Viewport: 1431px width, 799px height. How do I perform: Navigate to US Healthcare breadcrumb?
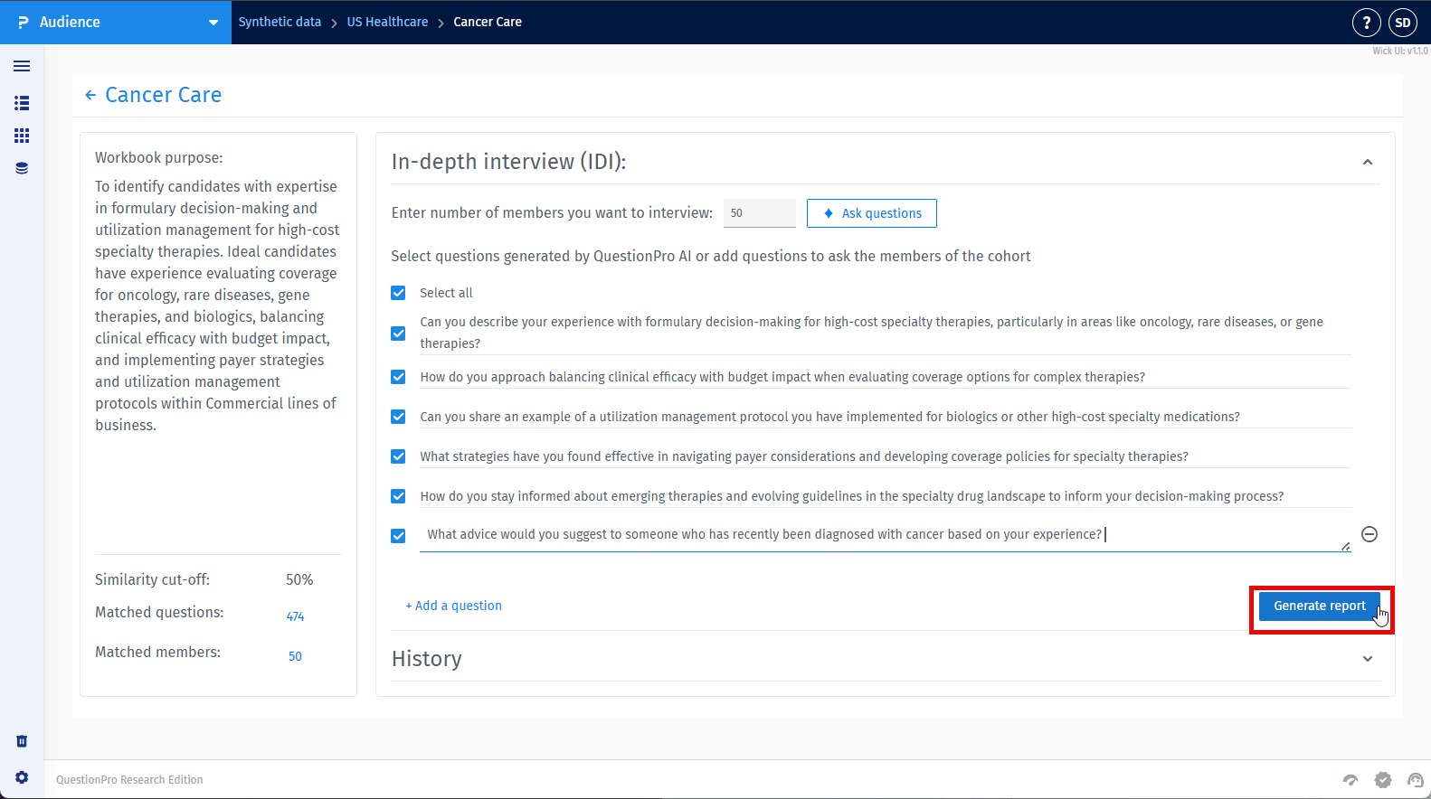[x=387, y=22]
